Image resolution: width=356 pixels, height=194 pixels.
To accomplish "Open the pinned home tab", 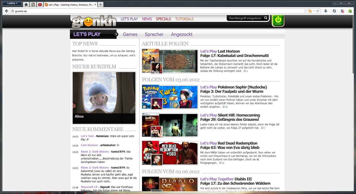I will point(26,4).
